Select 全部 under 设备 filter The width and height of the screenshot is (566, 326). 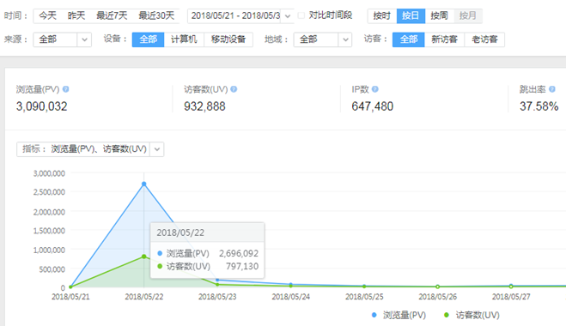pos(149,39)
